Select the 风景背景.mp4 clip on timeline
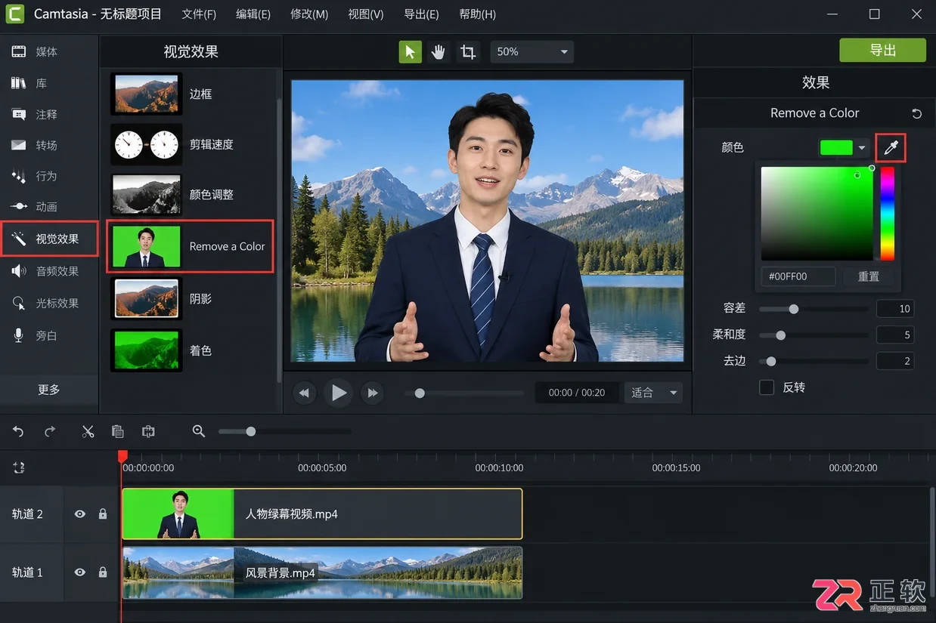 pos(322,572)
